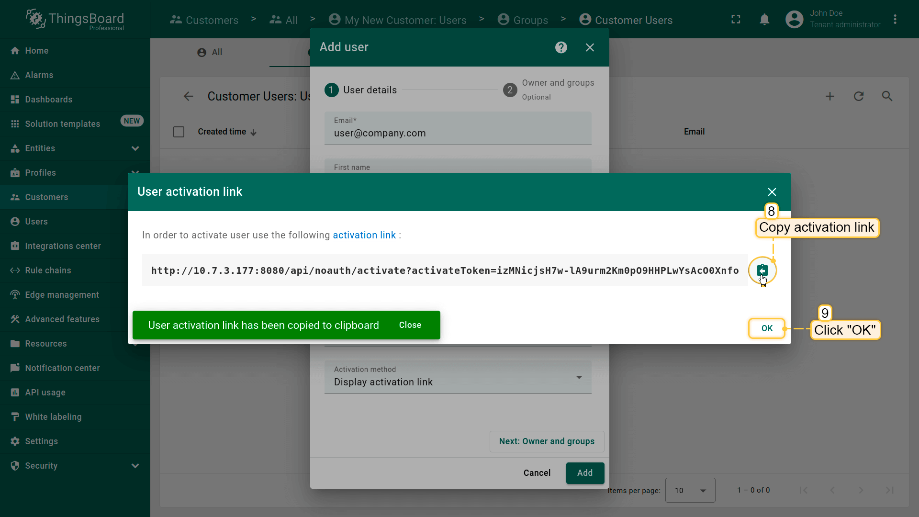Open the notifications bell
The width and height of the screenshot is (919, 517).
[x=764, y=20]
